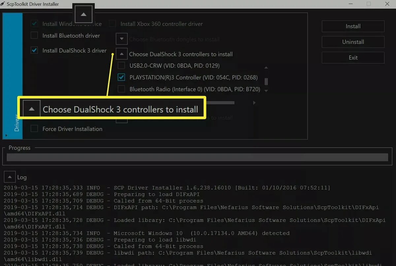Viewport: 396px width, 266px height.
Task: Select log line 'Microsoft Windows 10 (10.0.17134.0 AMD64) detected'
Action: (x=147, y=233)
